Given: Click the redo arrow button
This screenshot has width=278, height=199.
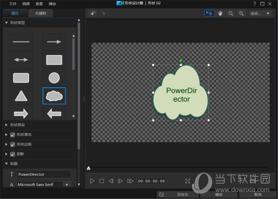Looking at the screenshot, I should (x=103, y=13).
